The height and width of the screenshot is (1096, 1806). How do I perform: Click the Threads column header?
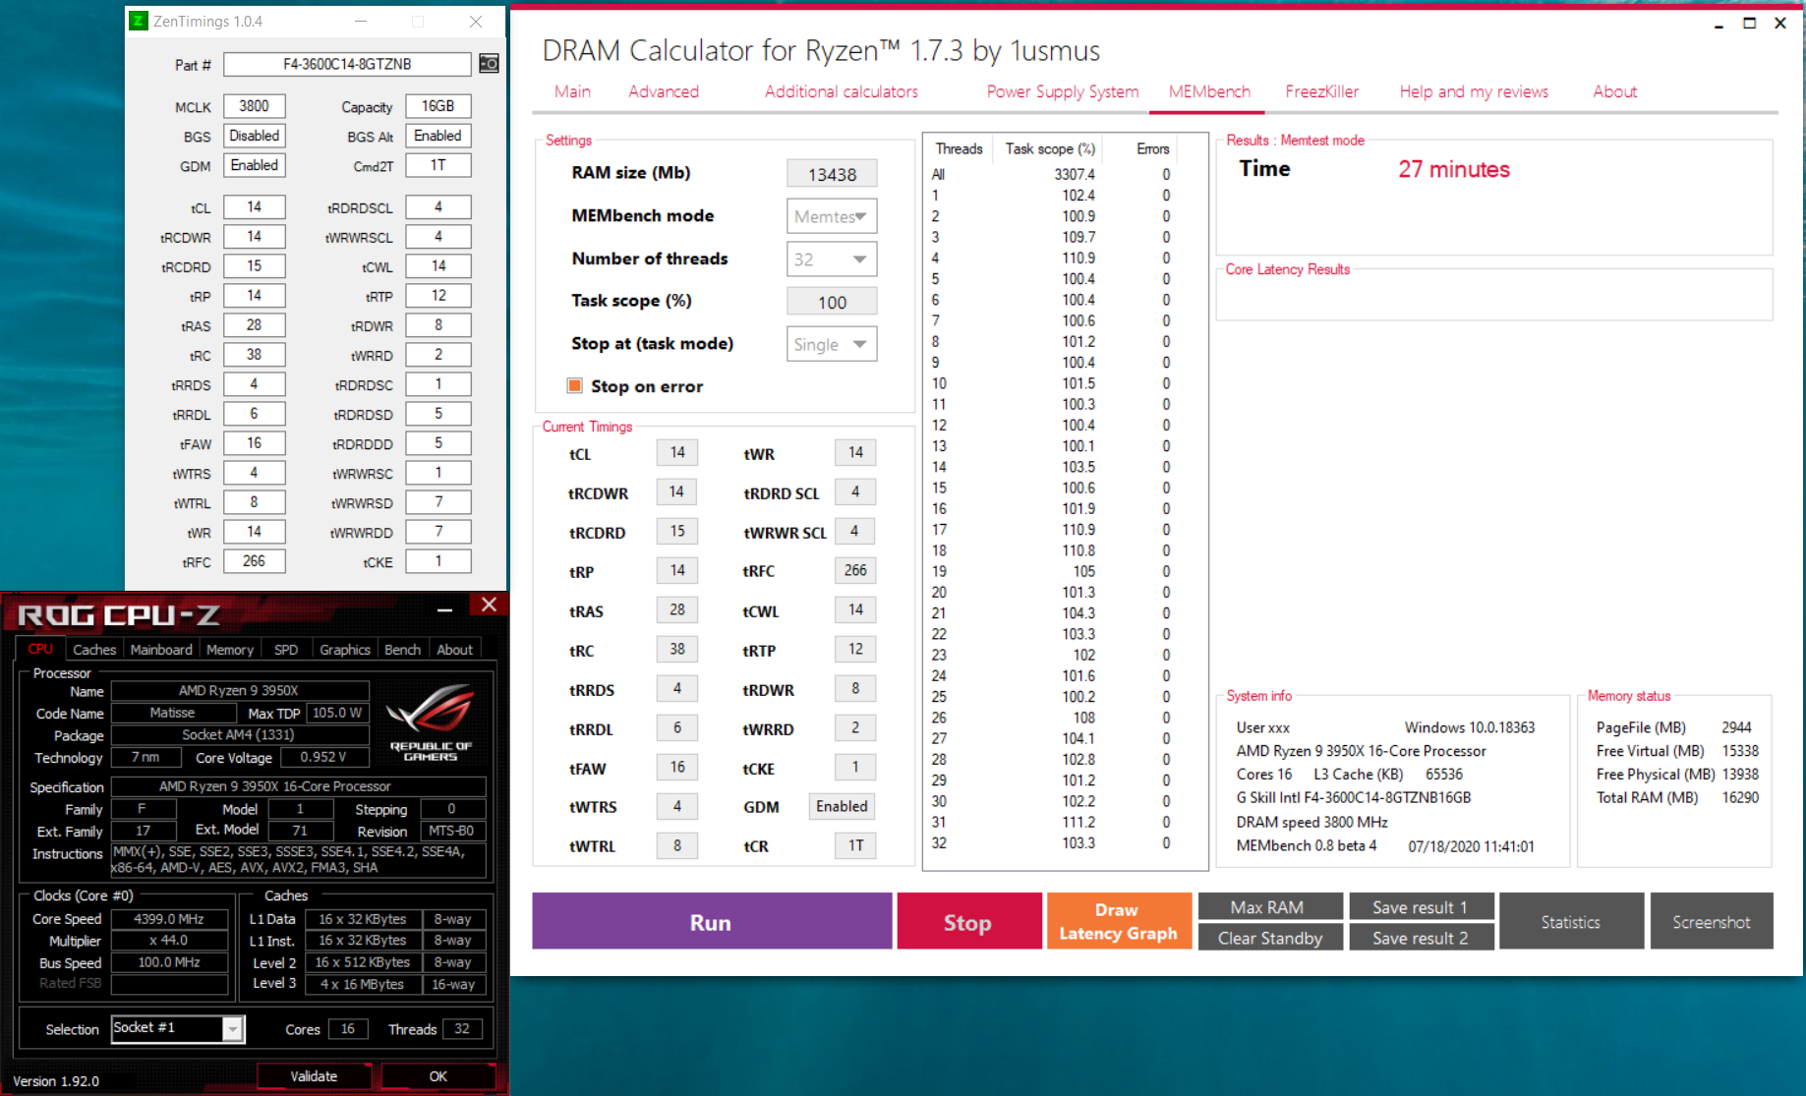pos(959,148)
